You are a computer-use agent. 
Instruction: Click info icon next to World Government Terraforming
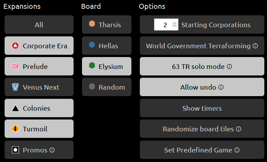(255, 46)
